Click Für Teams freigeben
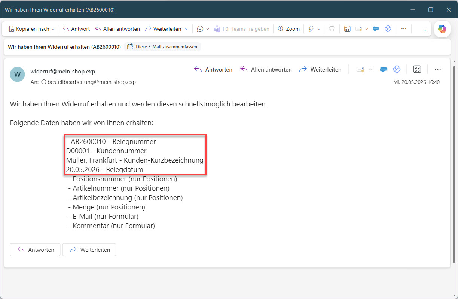The width and height of the screenshot is (458, 299). click(x=242, y=29)
